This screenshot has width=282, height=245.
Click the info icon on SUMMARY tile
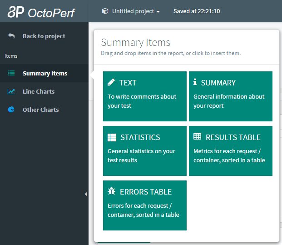click(195, 82)
